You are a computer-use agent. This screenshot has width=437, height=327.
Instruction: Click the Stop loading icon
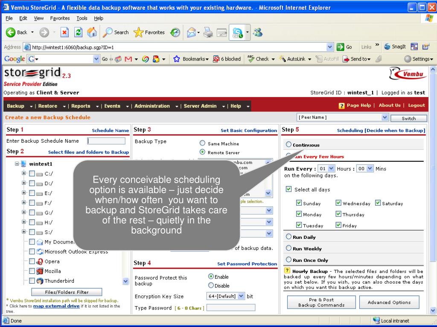click(64, 32)
